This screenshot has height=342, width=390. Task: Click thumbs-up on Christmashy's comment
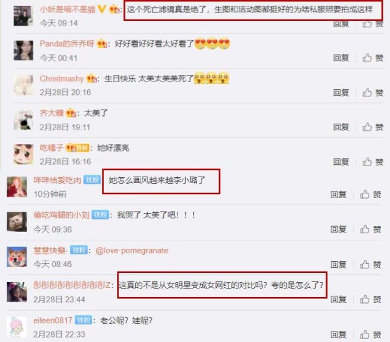point(372,93)
